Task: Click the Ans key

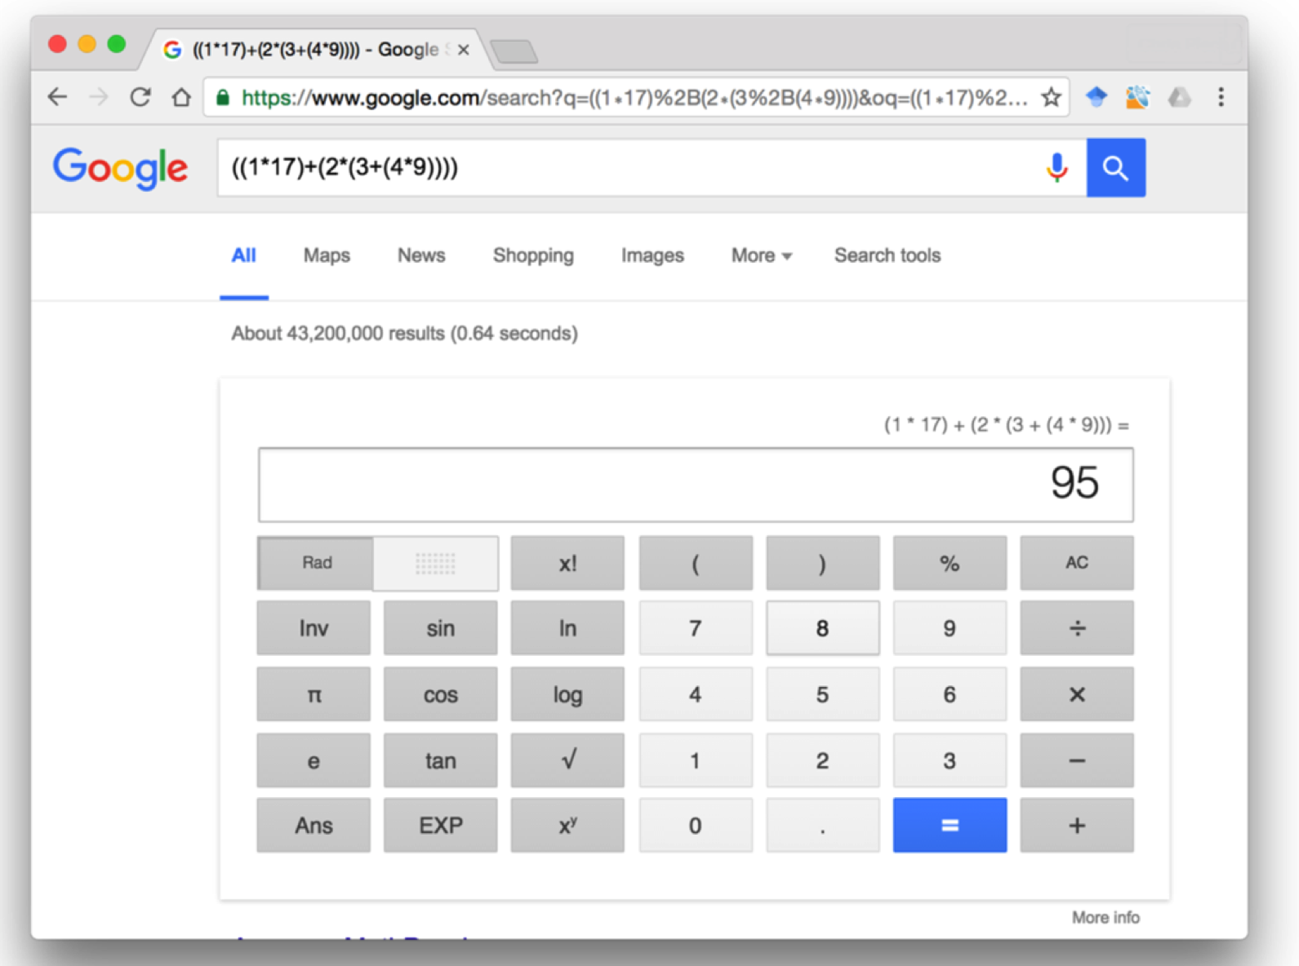Action: click(x=314, y=826)
